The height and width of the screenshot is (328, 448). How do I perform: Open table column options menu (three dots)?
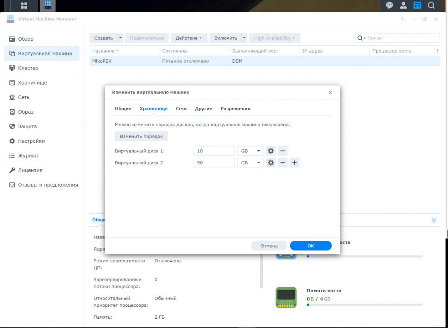(x=437, y=51)
